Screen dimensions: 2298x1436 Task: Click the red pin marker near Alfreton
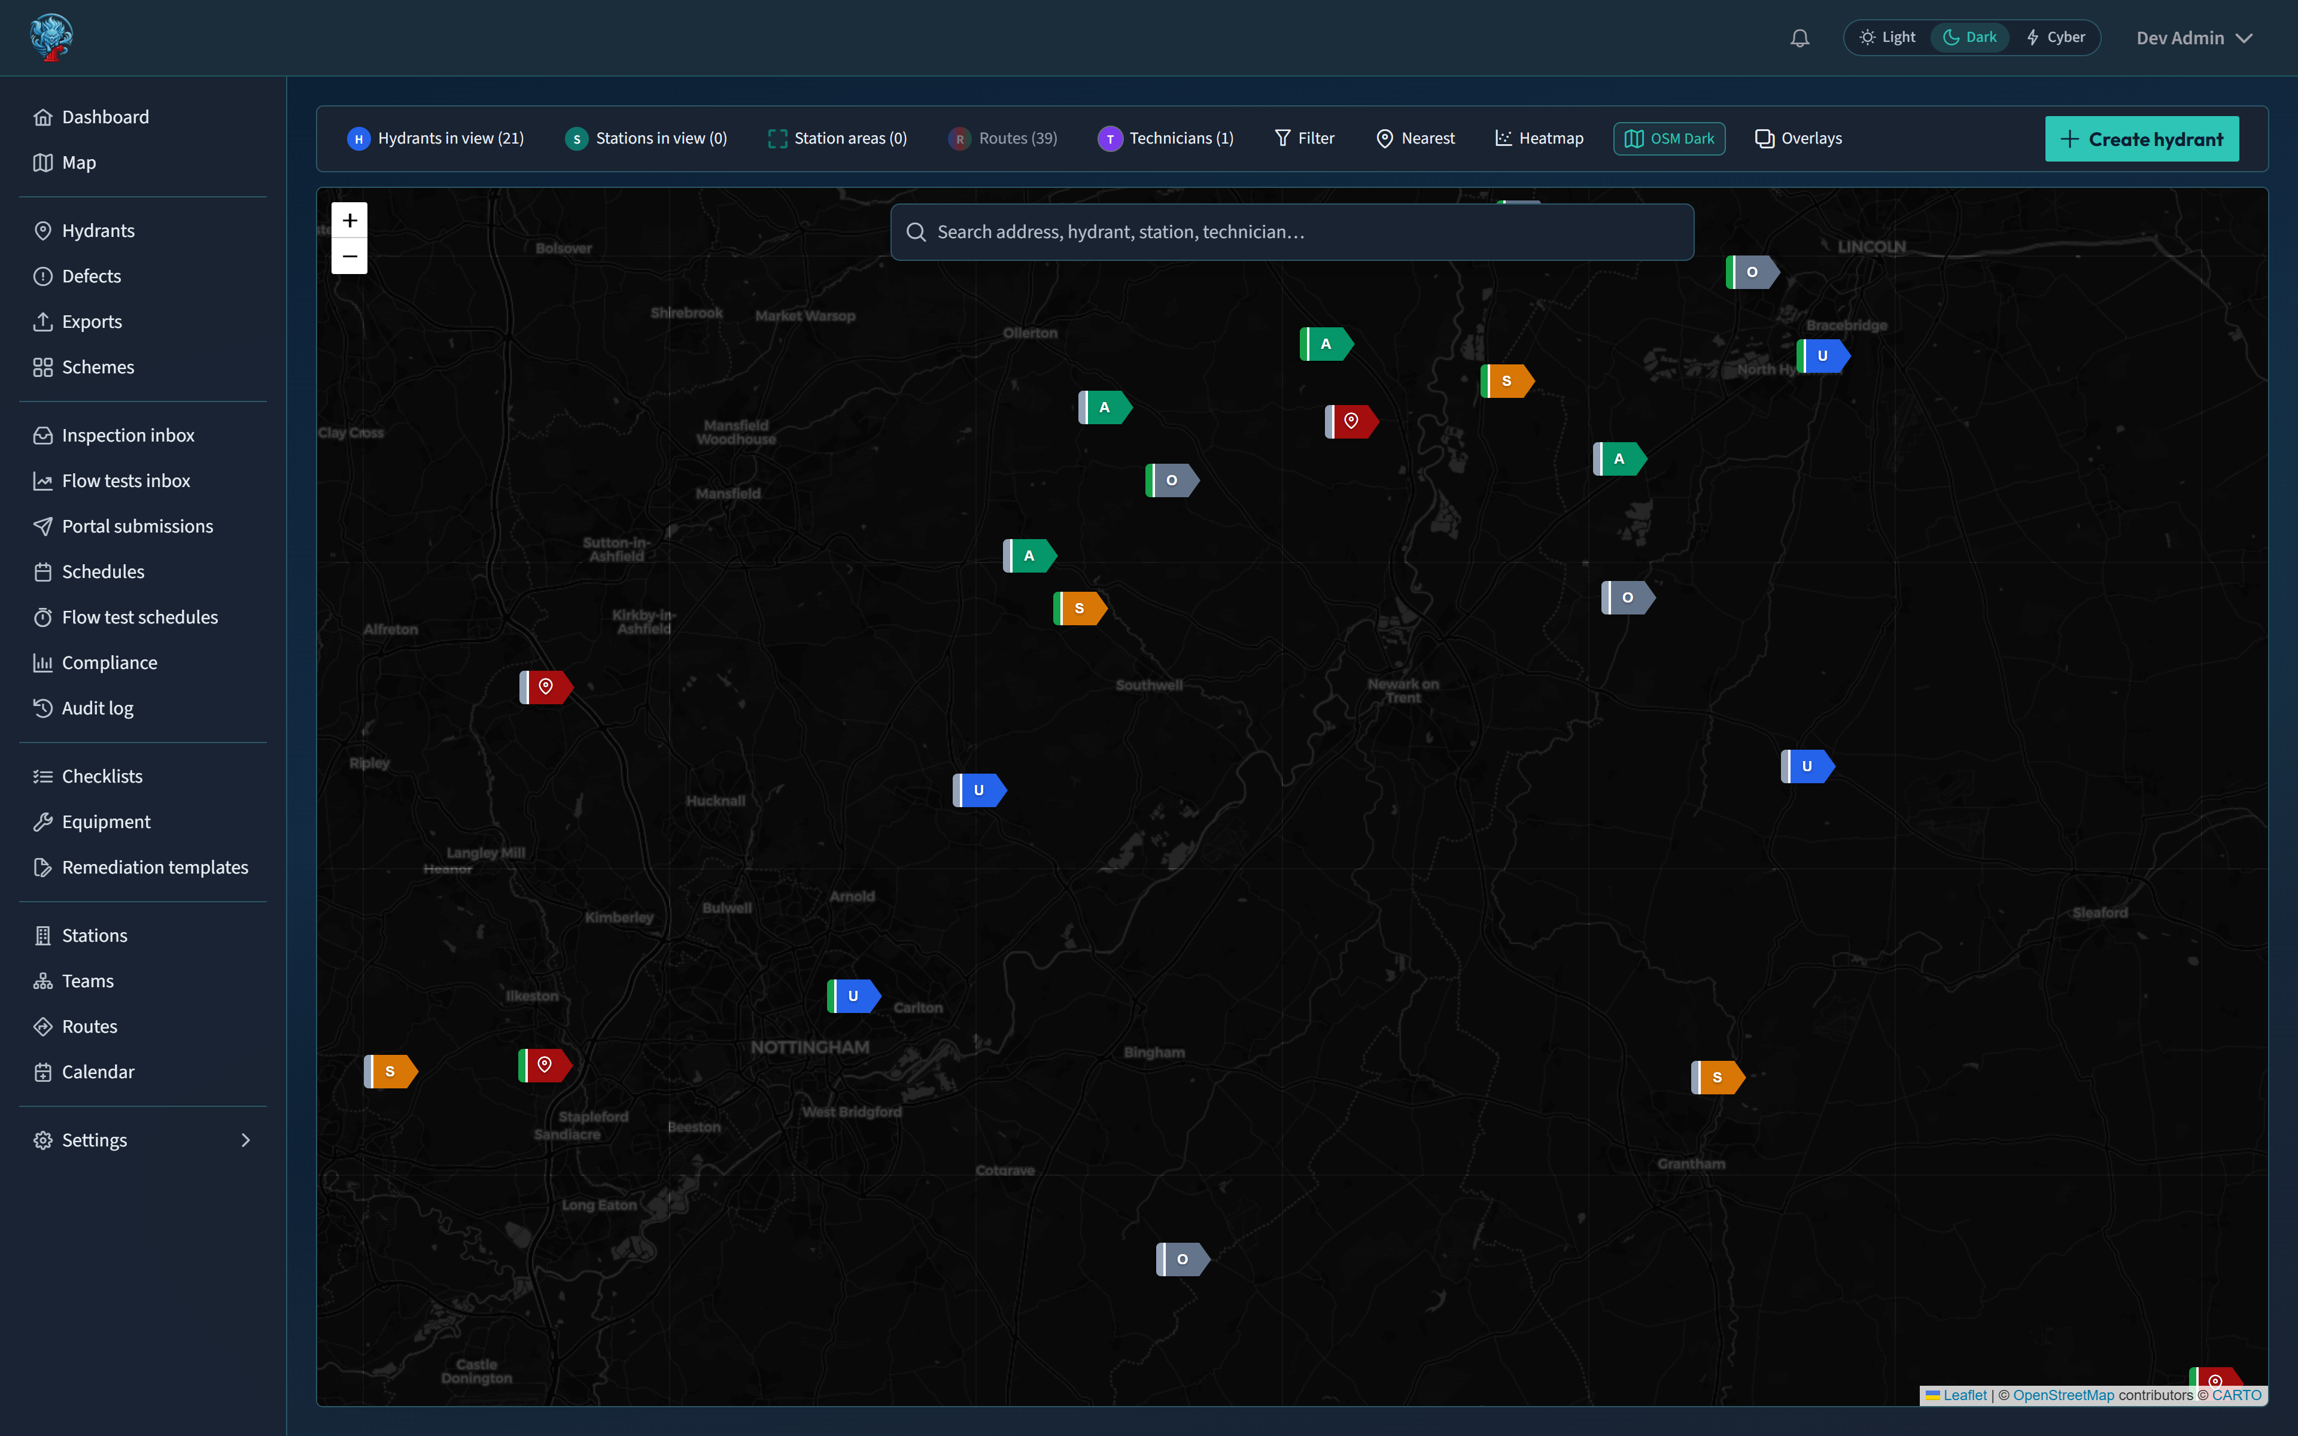tap(546, 687)
